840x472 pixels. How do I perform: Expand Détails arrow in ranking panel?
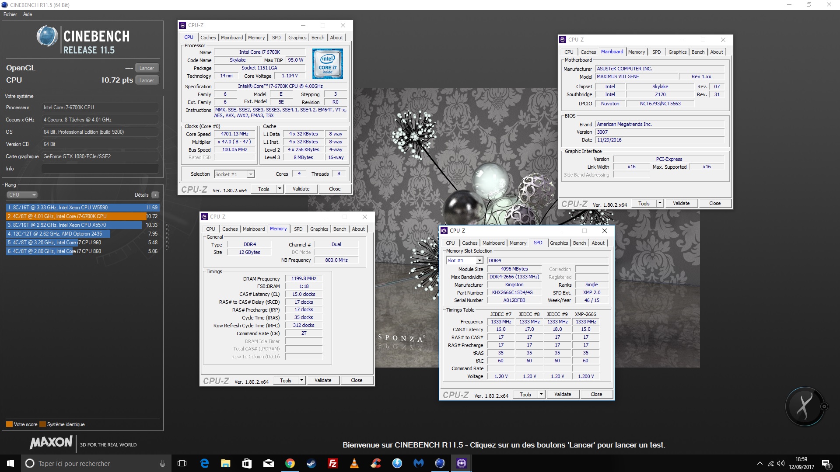tap(155, 195)
